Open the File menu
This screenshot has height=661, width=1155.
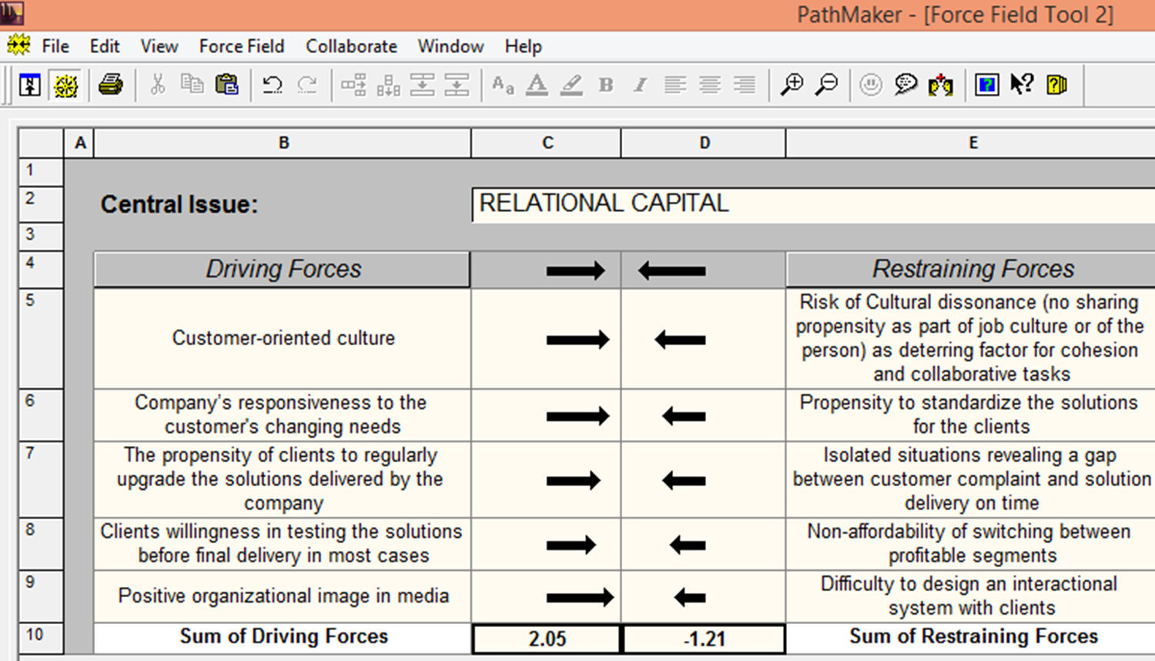pyautogui.click(x=55, y=46)
